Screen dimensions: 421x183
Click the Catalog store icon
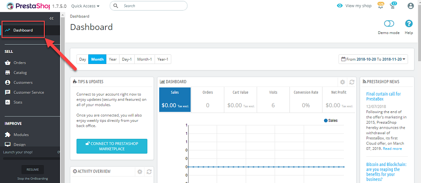(7, 73)
